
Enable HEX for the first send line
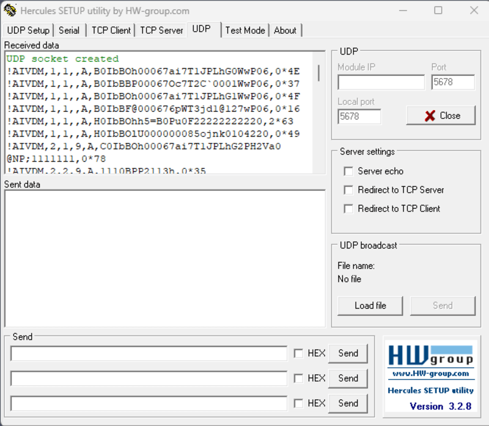pyautogui.click(x=298, y=353)
